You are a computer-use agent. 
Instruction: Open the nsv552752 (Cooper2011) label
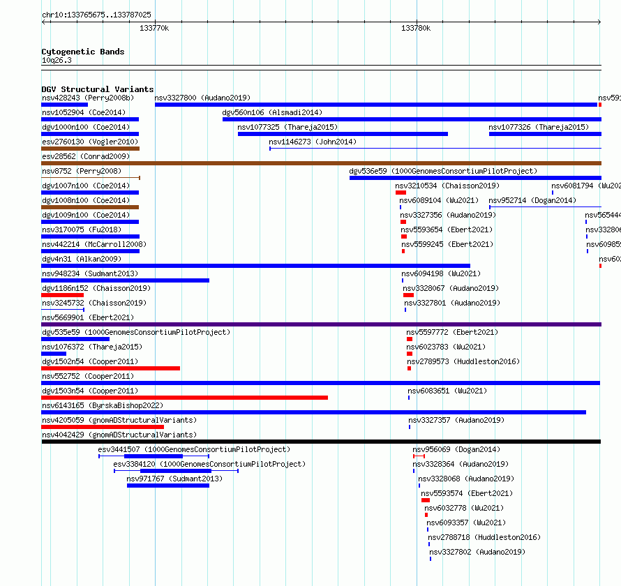88,376
